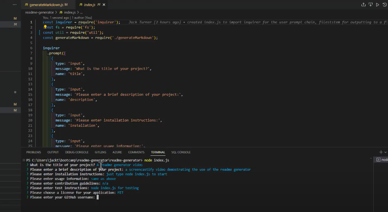
Task: Click the upload arrow icon in editor toolbar
Action: click(364, 4)
